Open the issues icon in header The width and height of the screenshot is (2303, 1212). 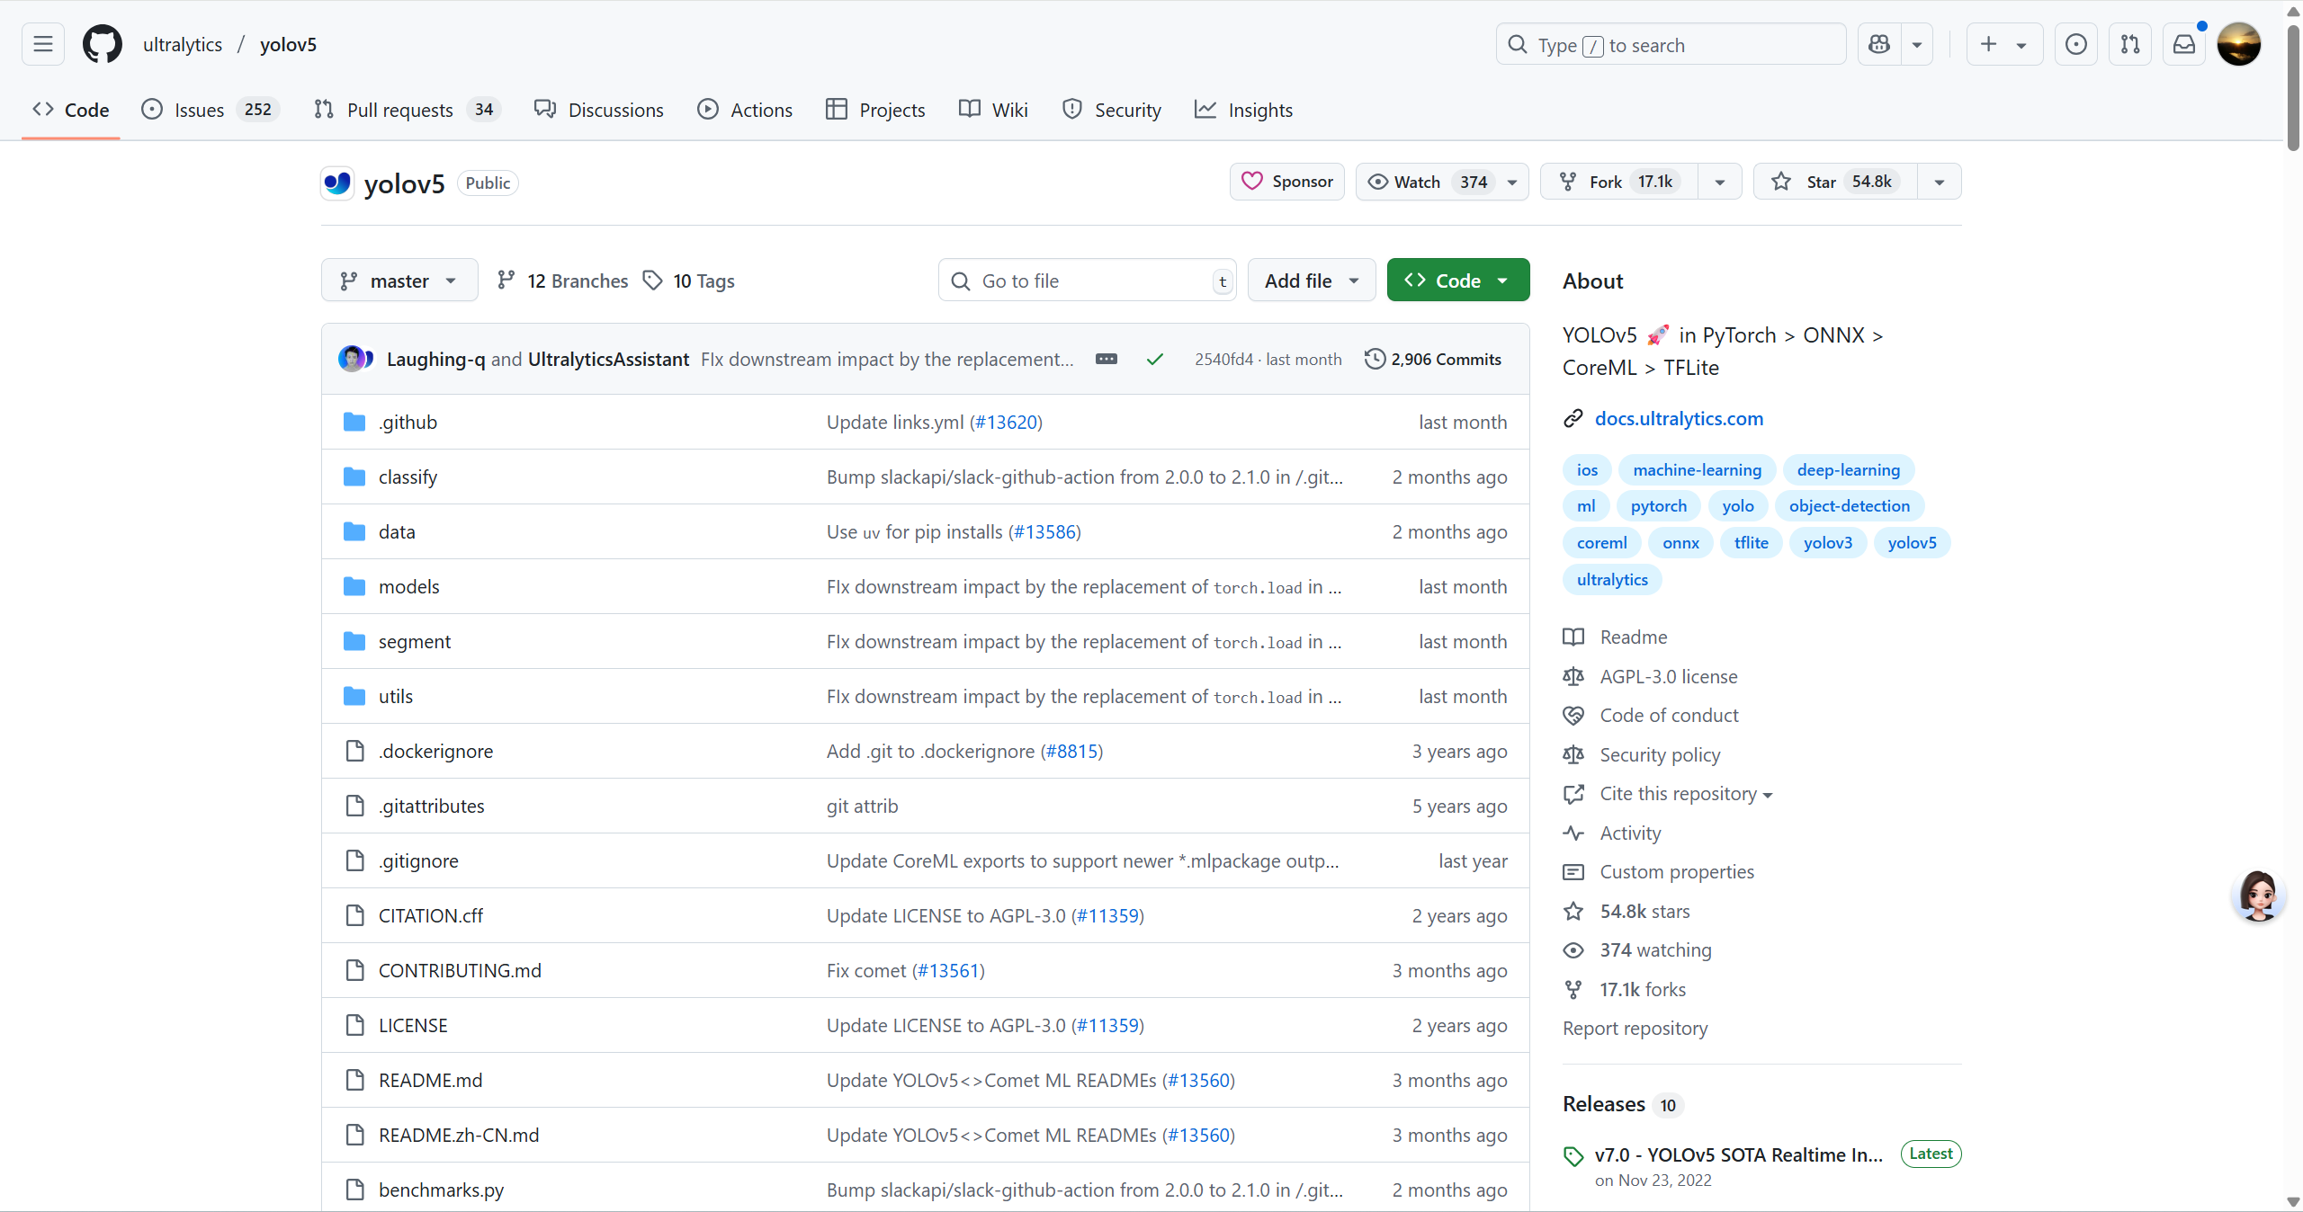(2076, 44)
